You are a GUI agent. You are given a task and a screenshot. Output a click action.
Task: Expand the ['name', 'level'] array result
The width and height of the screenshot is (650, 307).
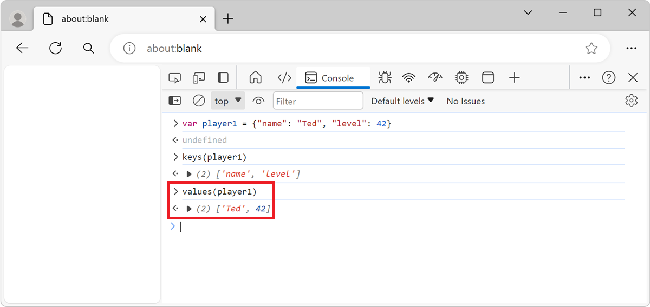pos(189,174)
